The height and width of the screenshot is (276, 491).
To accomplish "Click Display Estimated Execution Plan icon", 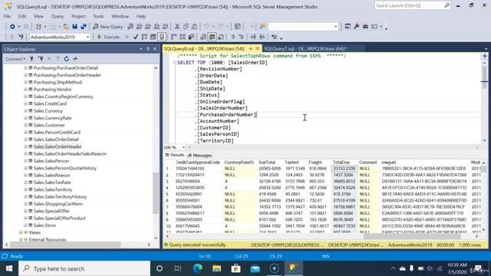I will (x=144, y=37).
